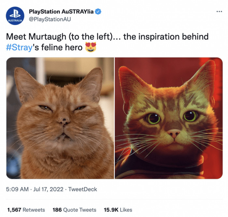
Task: Click the #Stray hashtag
Action: tap(19, 47)
